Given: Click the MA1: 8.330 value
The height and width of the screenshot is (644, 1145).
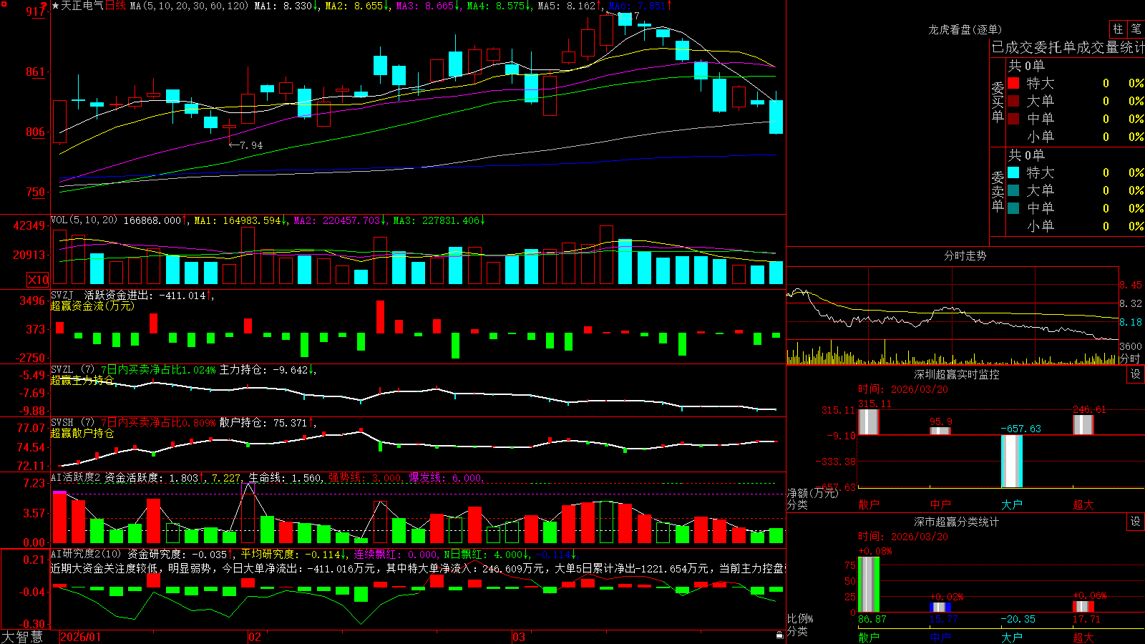Looking at the screenshot, I should [x=283, y=6].
